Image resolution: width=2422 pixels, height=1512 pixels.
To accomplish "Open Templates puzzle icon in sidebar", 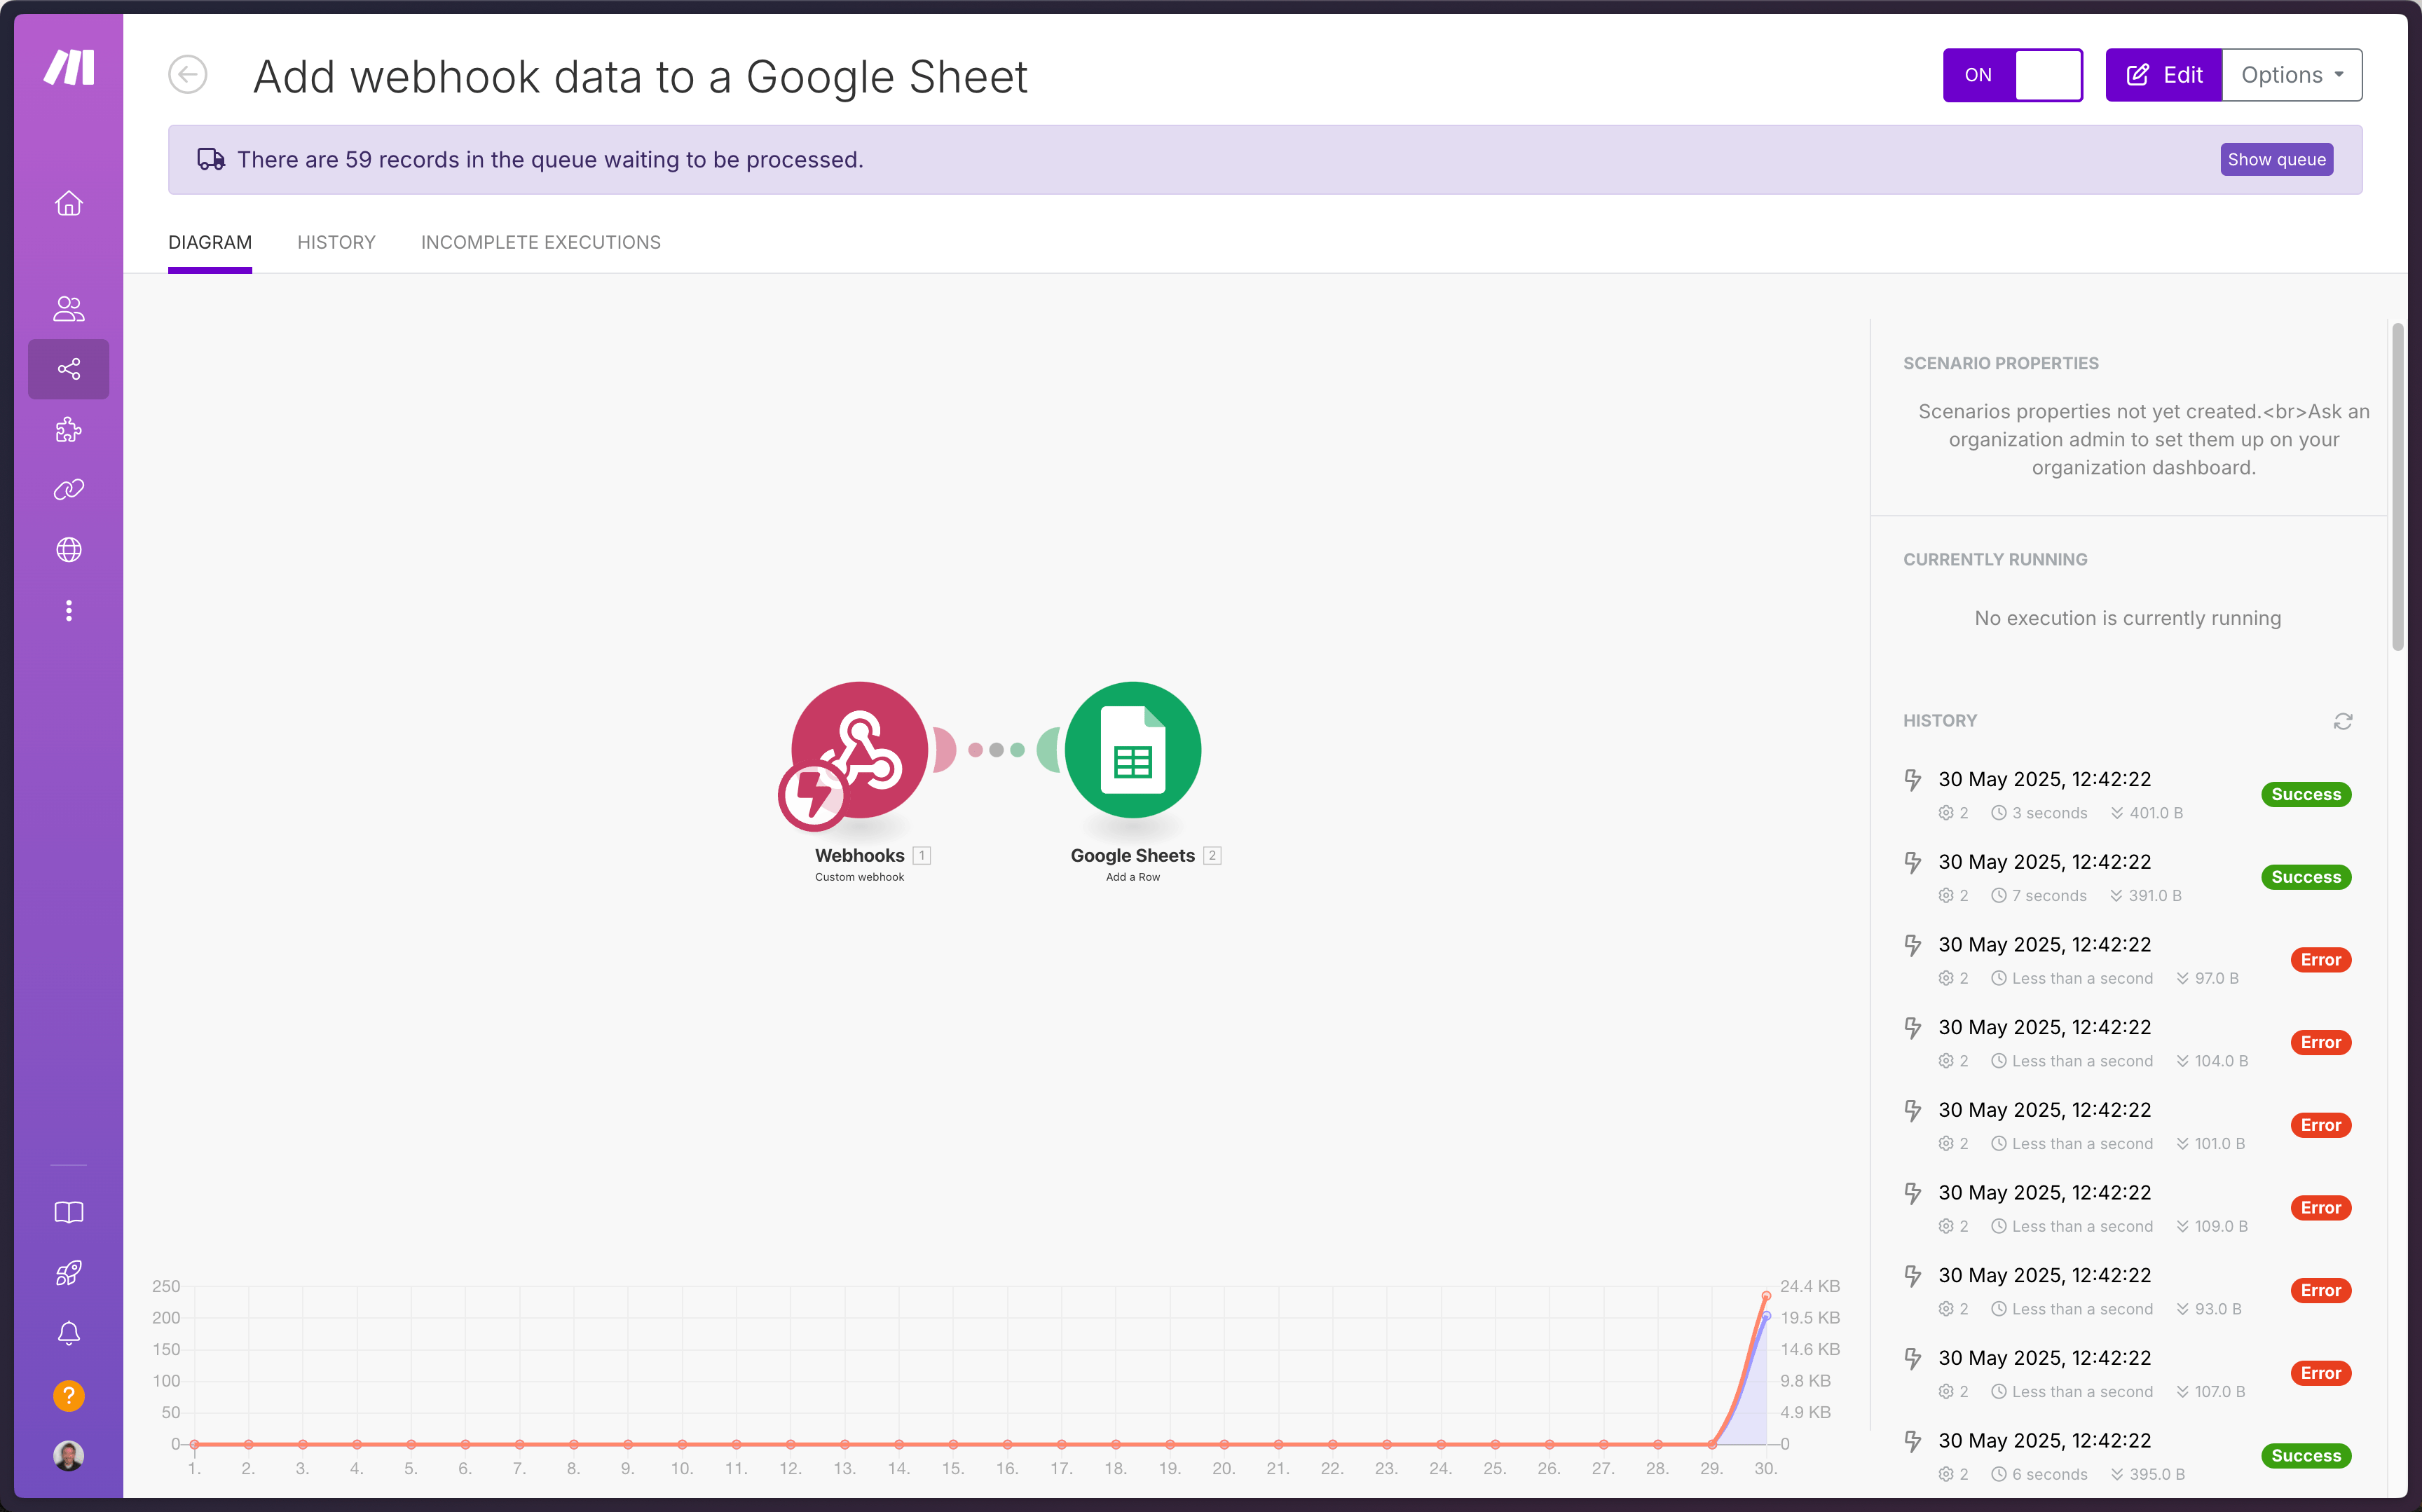I will 69,430.
